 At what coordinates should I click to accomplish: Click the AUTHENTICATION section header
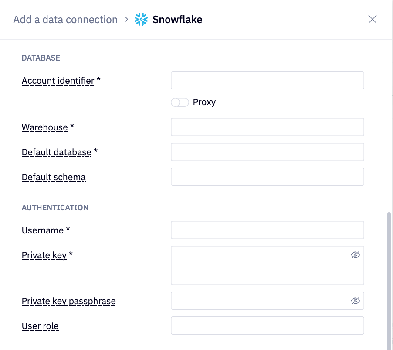coord(55,207)
